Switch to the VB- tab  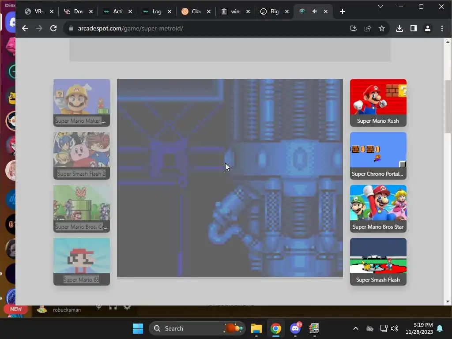(34, 11)
